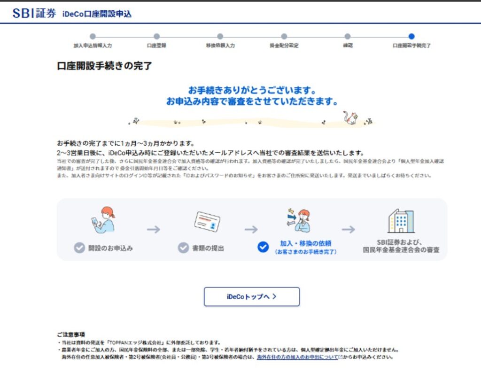Viewport: 481px width, 388px height.
Task: Click the woman with smartphone illustration
Action: pyautogui.click(x=103, y=220)
